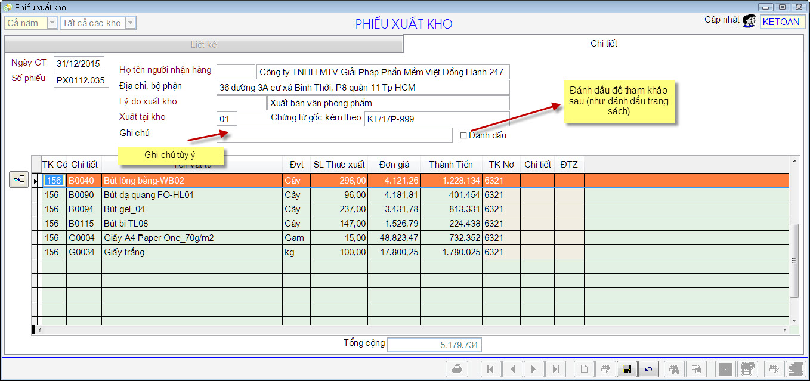Go to the previous record
The width and height of the screenshot is (810, 381).
512,369
